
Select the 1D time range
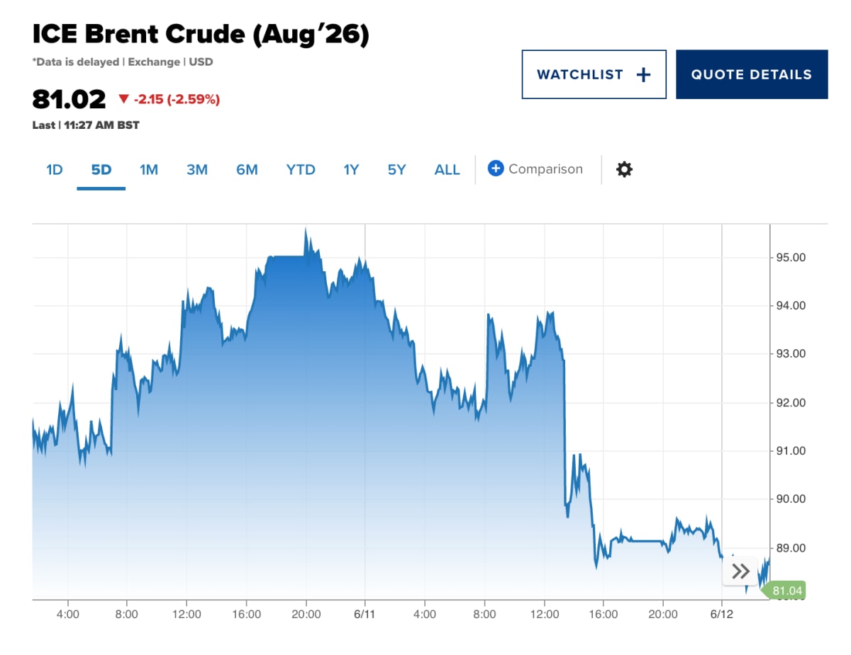coord(55,170)
